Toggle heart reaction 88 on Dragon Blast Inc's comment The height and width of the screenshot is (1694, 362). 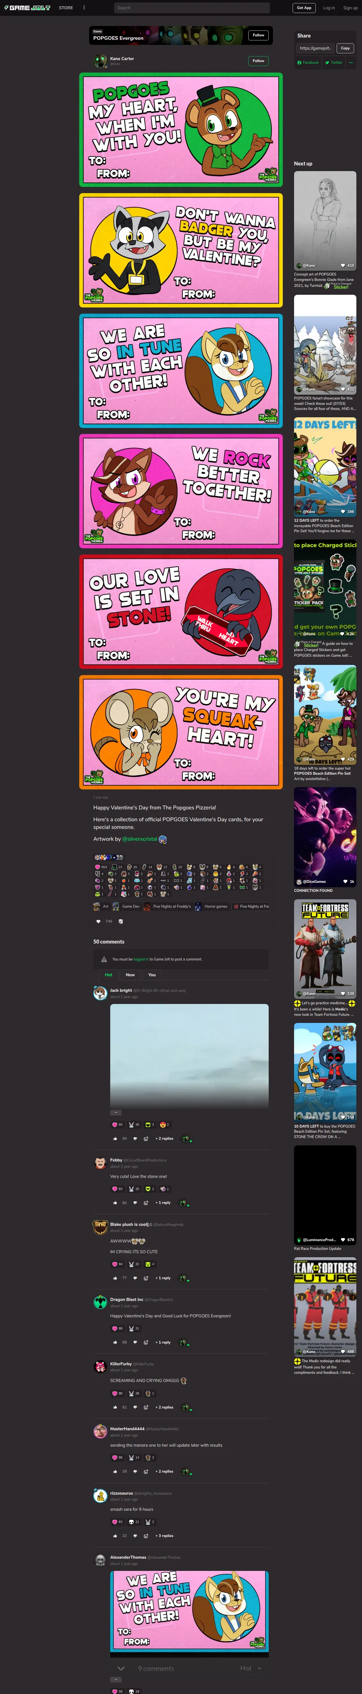118,1328
